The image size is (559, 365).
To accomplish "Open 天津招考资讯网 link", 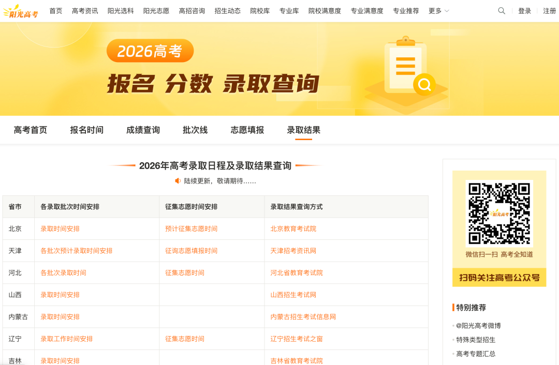I will coord(293,251).
